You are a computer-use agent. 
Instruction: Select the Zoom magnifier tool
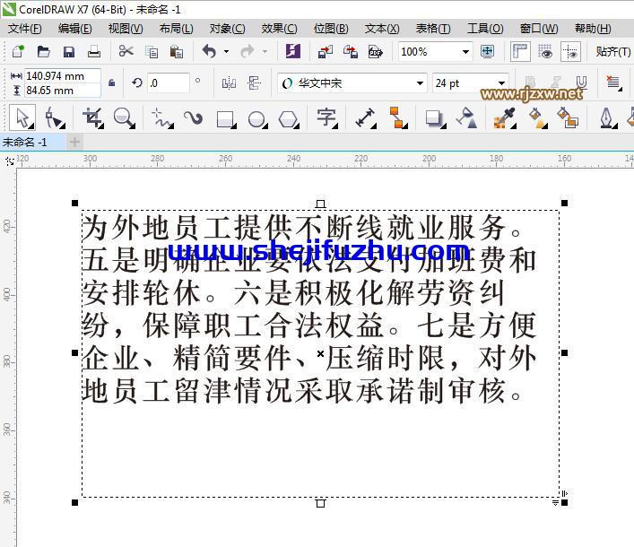(x=124, y=117)
